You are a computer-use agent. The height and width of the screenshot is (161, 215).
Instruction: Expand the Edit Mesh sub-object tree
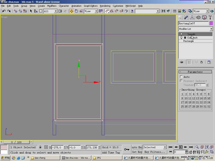[x=185, y=38]
